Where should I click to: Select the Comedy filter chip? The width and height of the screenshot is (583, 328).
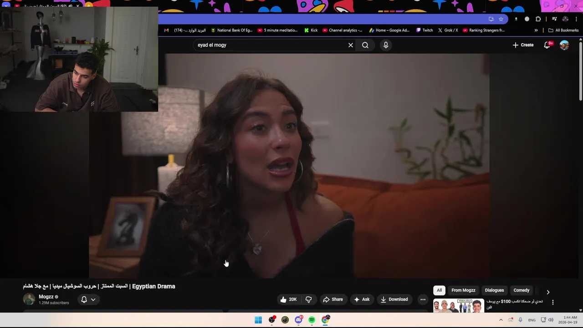point(522,290)
